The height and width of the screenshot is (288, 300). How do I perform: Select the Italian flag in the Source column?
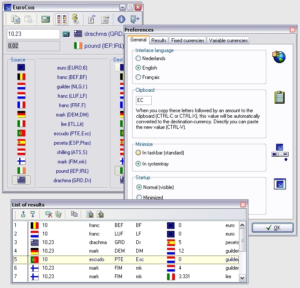click(21, 124)
